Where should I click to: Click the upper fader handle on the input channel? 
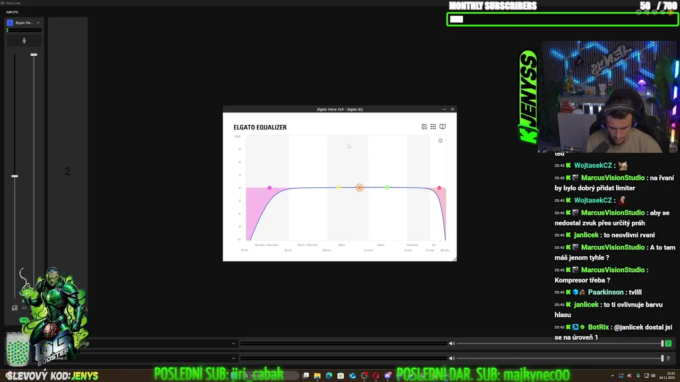(x=34, y=55)
